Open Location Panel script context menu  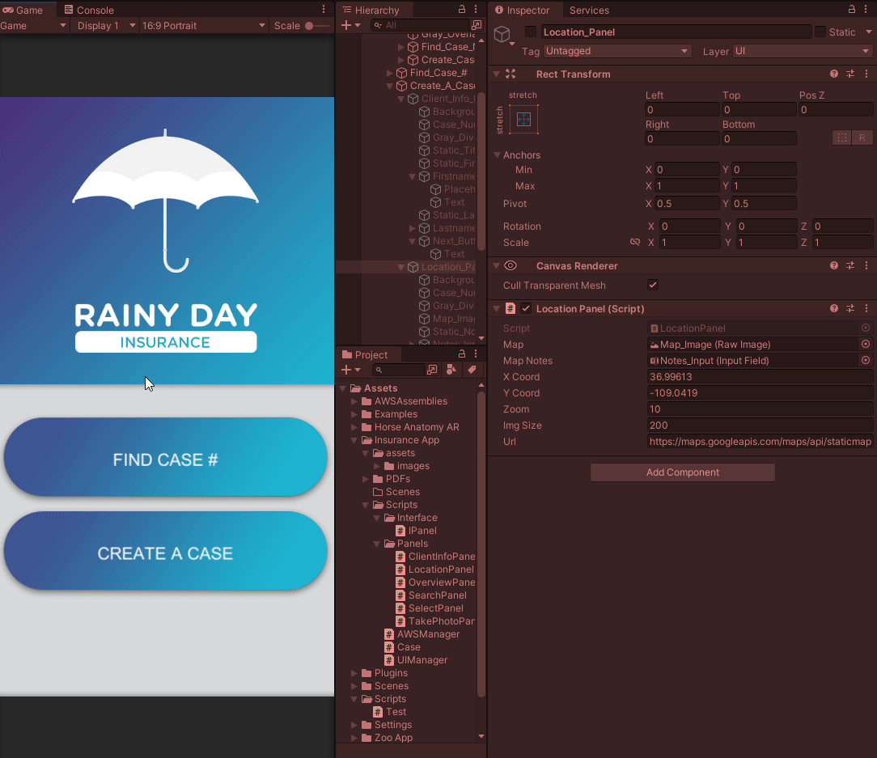click(x=866, y=308)
